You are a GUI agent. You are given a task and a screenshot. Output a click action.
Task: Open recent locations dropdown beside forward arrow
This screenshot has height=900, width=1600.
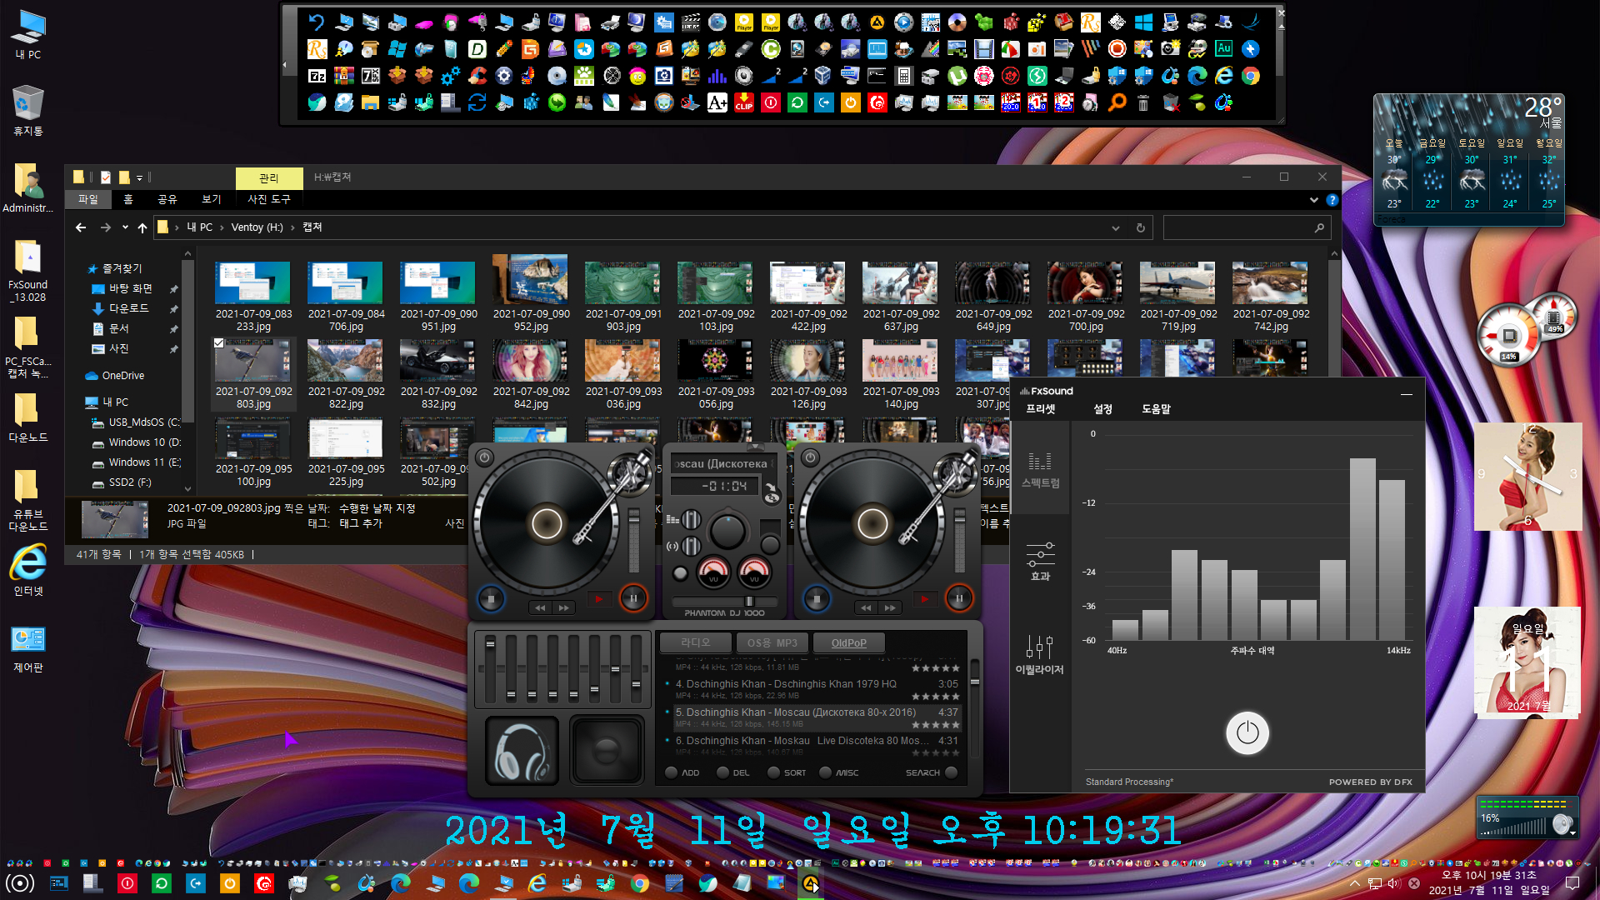125,227
